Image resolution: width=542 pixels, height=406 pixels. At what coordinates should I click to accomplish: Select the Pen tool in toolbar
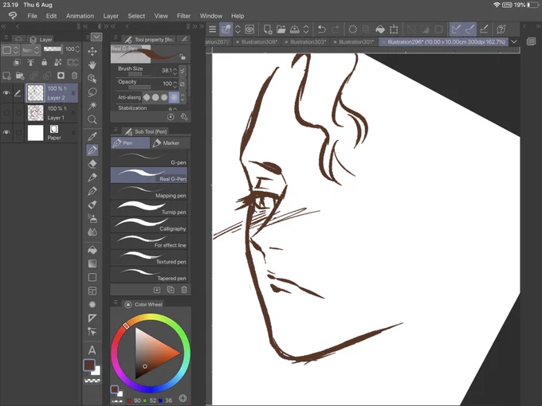pyautogui.click(x=92, y=150)
